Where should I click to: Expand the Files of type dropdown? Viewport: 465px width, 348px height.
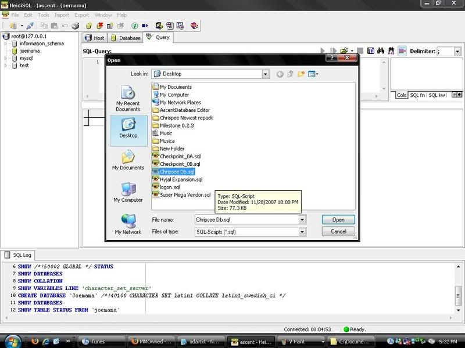302,231
